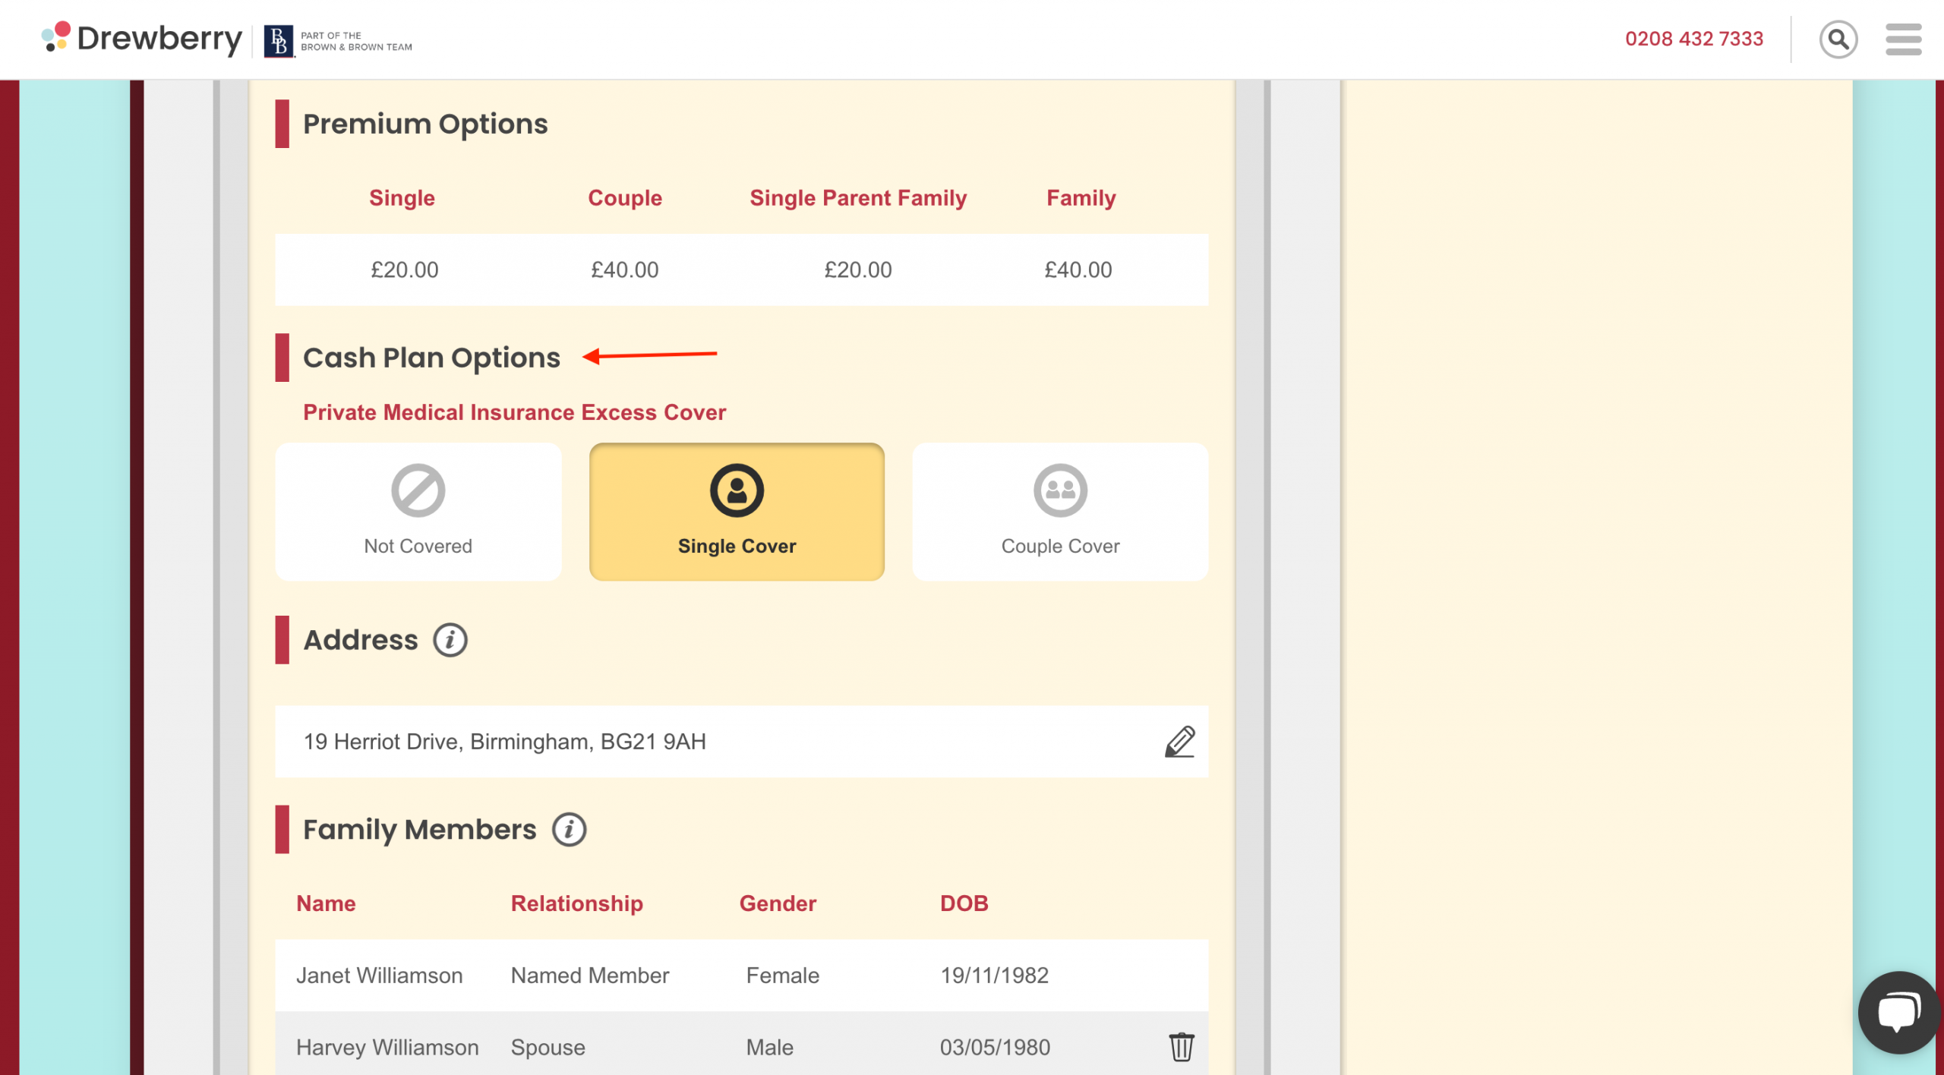This screenshot has width=1944, height=1075.
Task: Click the Single Parent Family column header
Action: (858, 198)
